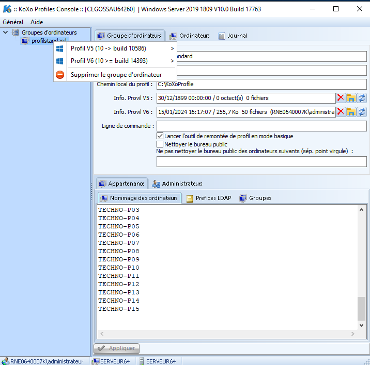The height and width of the screenshot is (365, 370).
Task: Select the Appartenance tab
Action: click(122, 184)
